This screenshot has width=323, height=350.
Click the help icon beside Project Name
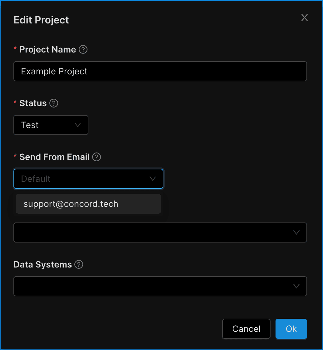(83, 50)
